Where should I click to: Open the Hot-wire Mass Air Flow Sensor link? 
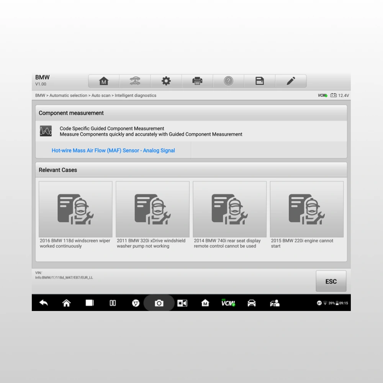point(113,151)
